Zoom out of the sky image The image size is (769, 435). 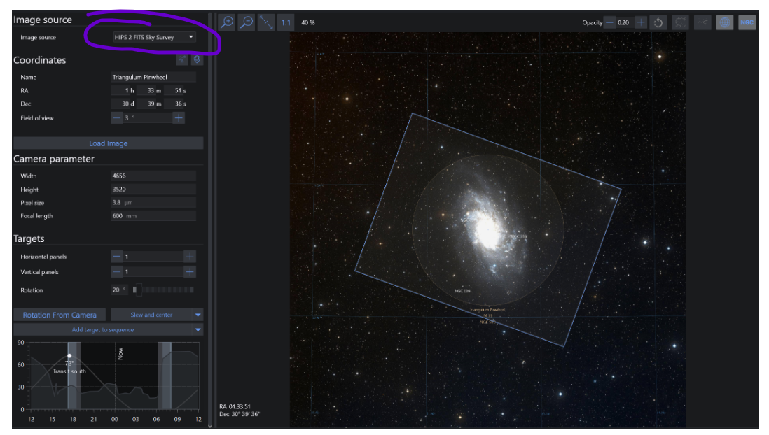pos(247,22)
